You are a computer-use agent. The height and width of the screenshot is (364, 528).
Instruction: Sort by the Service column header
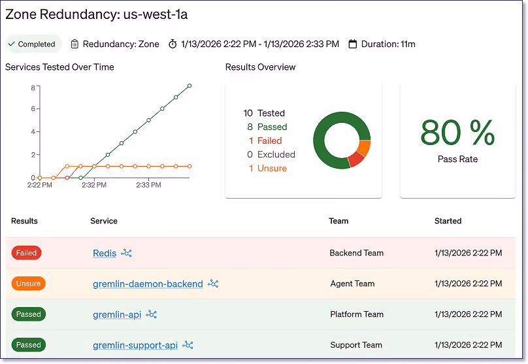(x=104, y=221)
